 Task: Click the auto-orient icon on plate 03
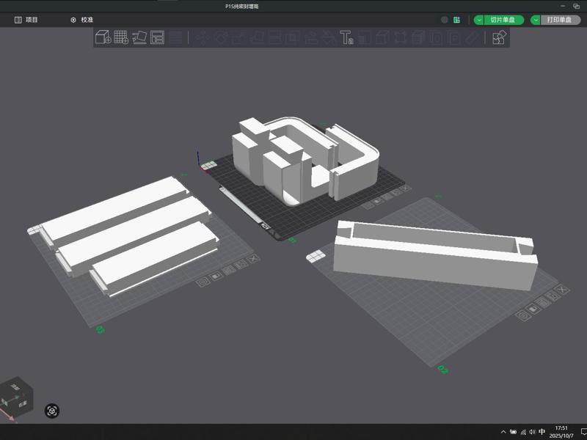241,264
